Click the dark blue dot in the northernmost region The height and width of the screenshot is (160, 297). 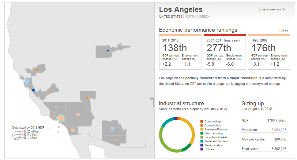(x=108, y=51)
